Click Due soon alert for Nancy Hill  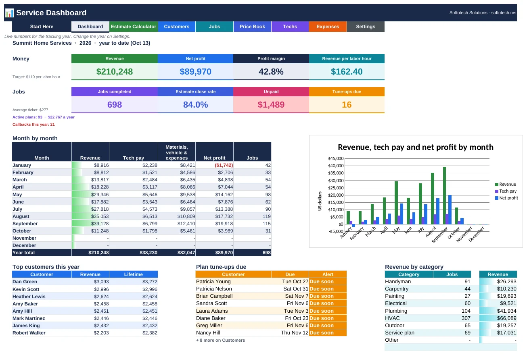[328, 333]
